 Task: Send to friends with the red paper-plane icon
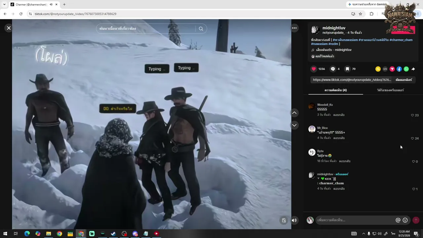tap(392, 69)
